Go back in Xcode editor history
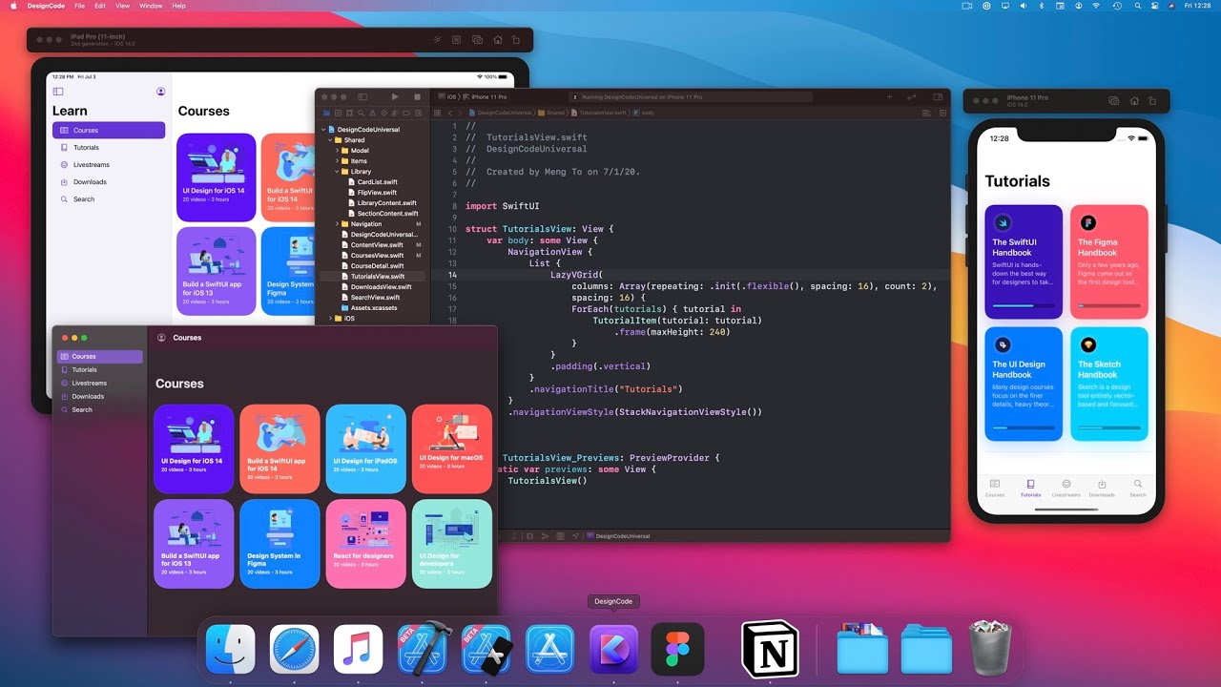The image size is (1221, 687). 451,113
